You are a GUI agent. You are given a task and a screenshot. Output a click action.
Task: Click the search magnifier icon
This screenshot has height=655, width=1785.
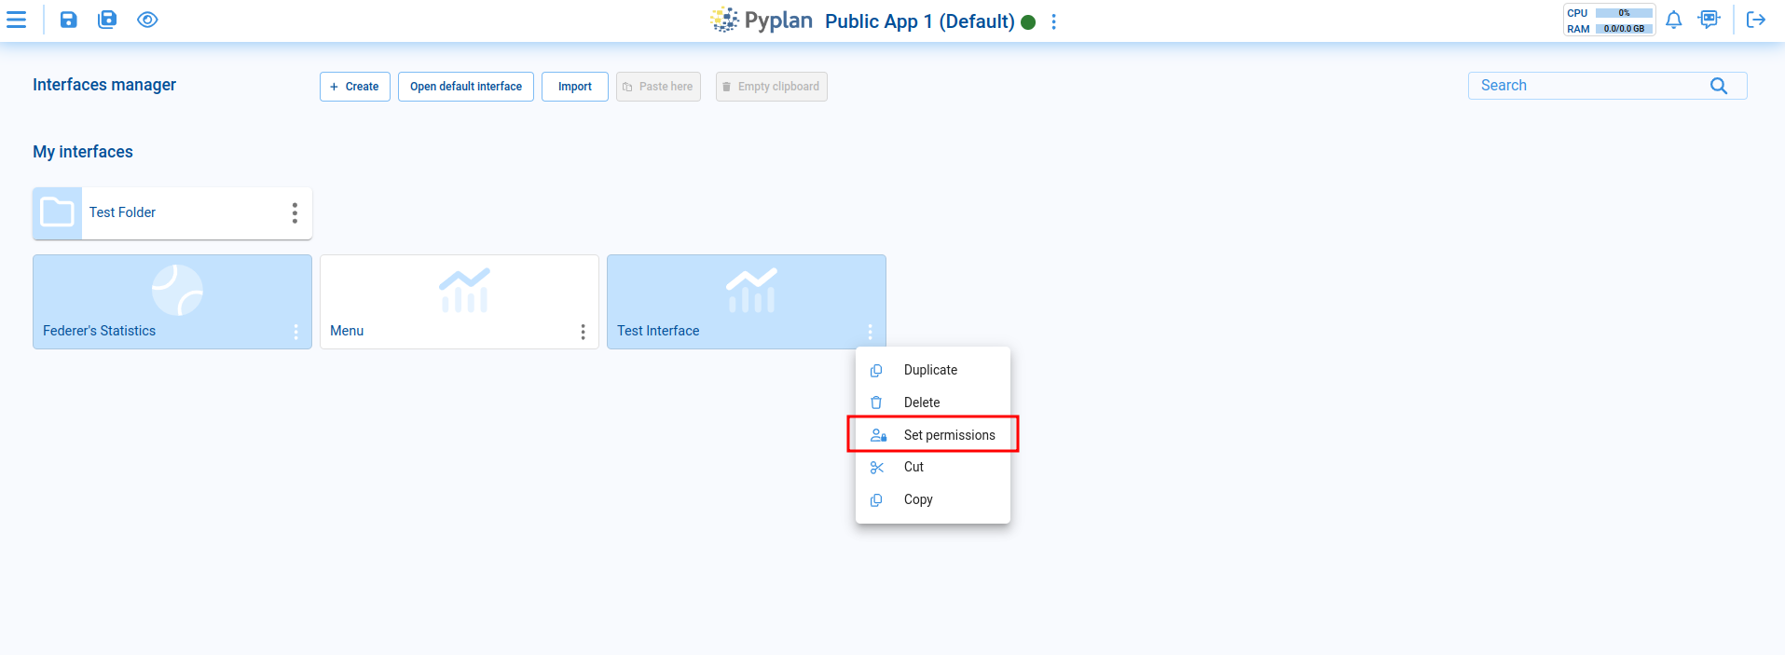click(x=1719, y=86)
